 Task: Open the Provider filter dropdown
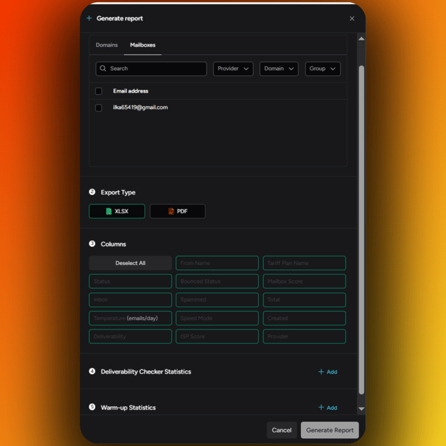point(233,69)
